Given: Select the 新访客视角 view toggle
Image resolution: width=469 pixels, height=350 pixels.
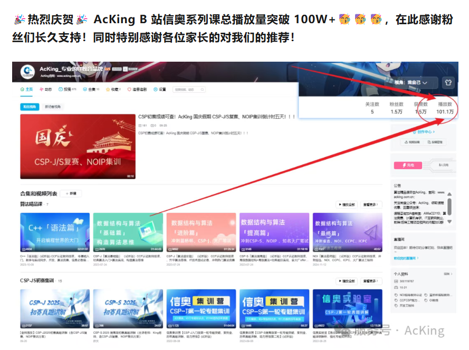Looking at the screenshot, I should pos(53,106).
